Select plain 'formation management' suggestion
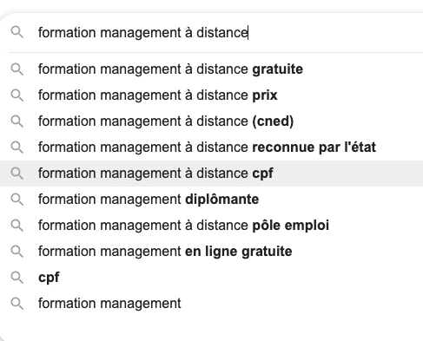Screen dimensions: 423x341 click(211, 304)
